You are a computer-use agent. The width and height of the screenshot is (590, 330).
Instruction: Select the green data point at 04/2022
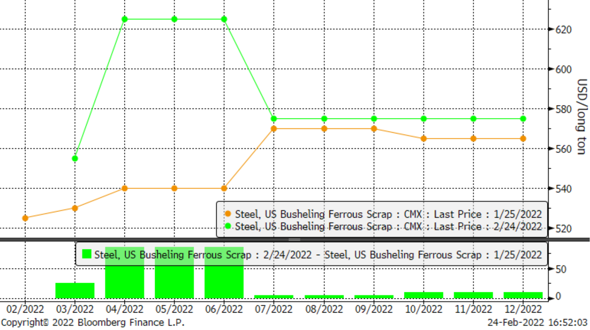click(x=124, y=19)
